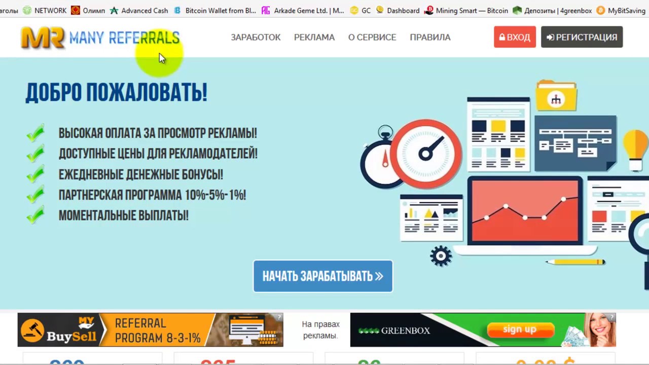The width and height of the screenshot is (649, 365).
Task: Go to the О сервисе page
Action: click(372, 37)
